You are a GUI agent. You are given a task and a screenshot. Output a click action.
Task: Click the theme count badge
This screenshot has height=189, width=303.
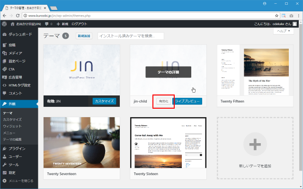coord(65,36)
